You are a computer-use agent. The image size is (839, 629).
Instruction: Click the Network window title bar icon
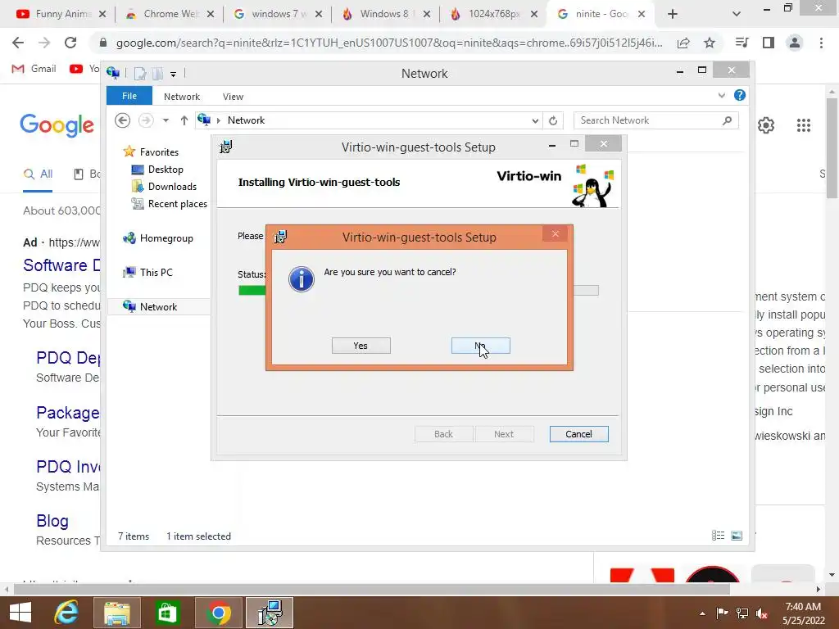(x=112, y=73)
